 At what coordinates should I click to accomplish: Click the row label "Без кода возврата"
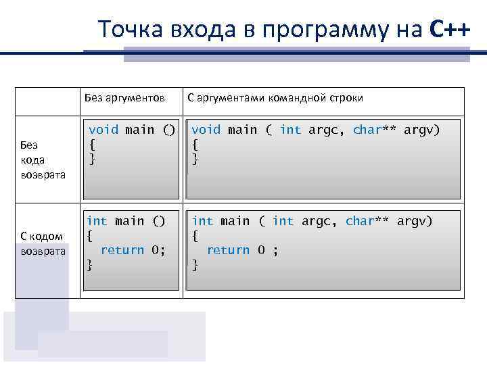point(43,160)
